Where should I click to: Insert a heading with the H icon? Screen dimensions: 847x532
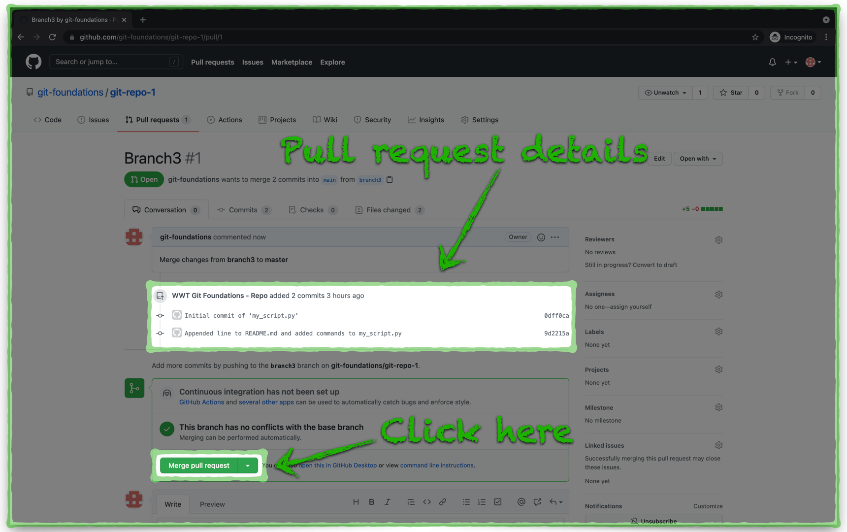pos(356,502)
